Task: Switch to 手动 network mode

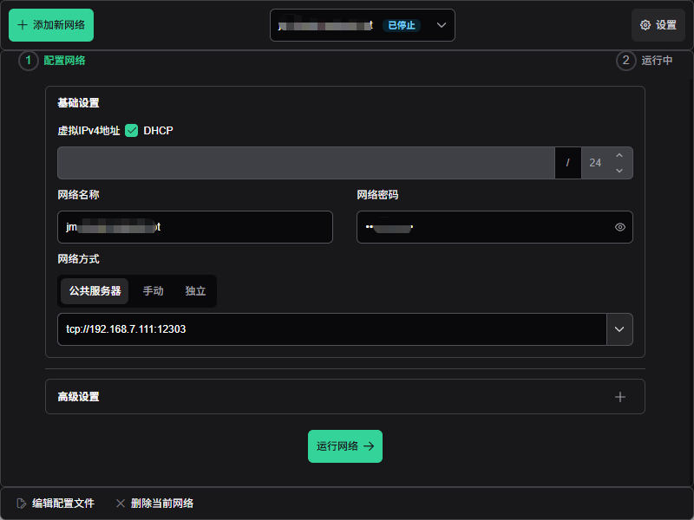Action: pos(154,291)
